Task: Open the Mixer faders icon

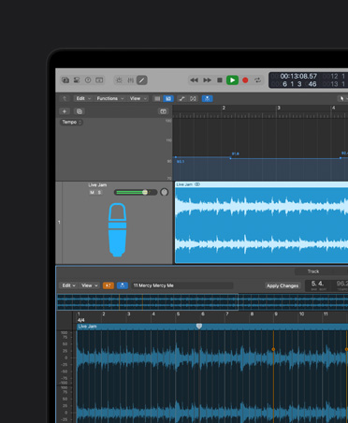Action: 130,80
